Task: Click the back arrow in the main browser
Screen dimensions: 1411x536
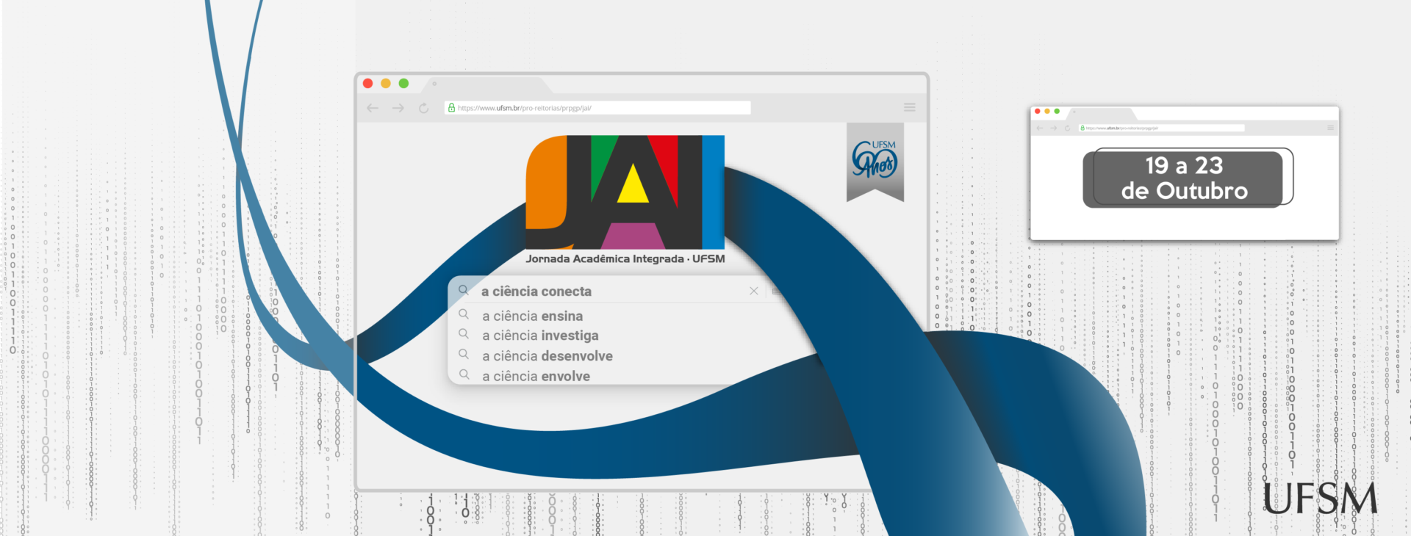Action: coord(373,108)
